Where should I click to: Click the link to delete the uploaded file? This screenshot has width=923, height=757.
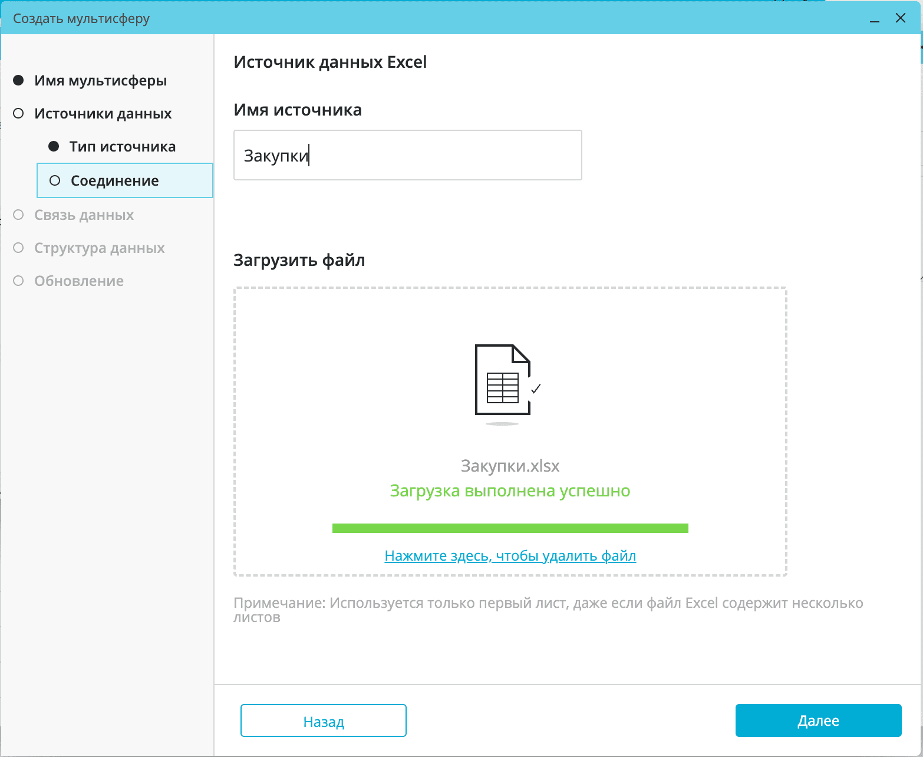[x=510, y=555]
